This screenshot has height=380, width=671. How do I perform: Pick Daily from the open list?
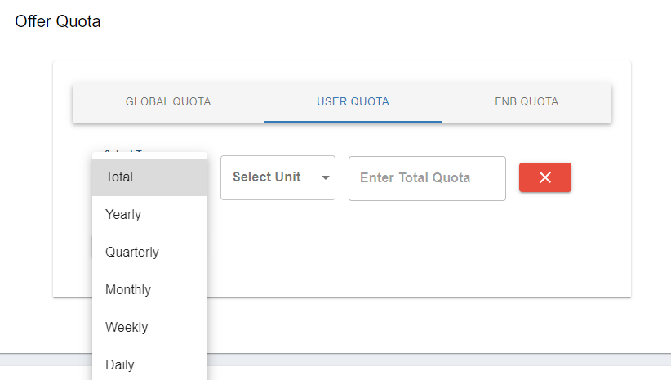149,364
